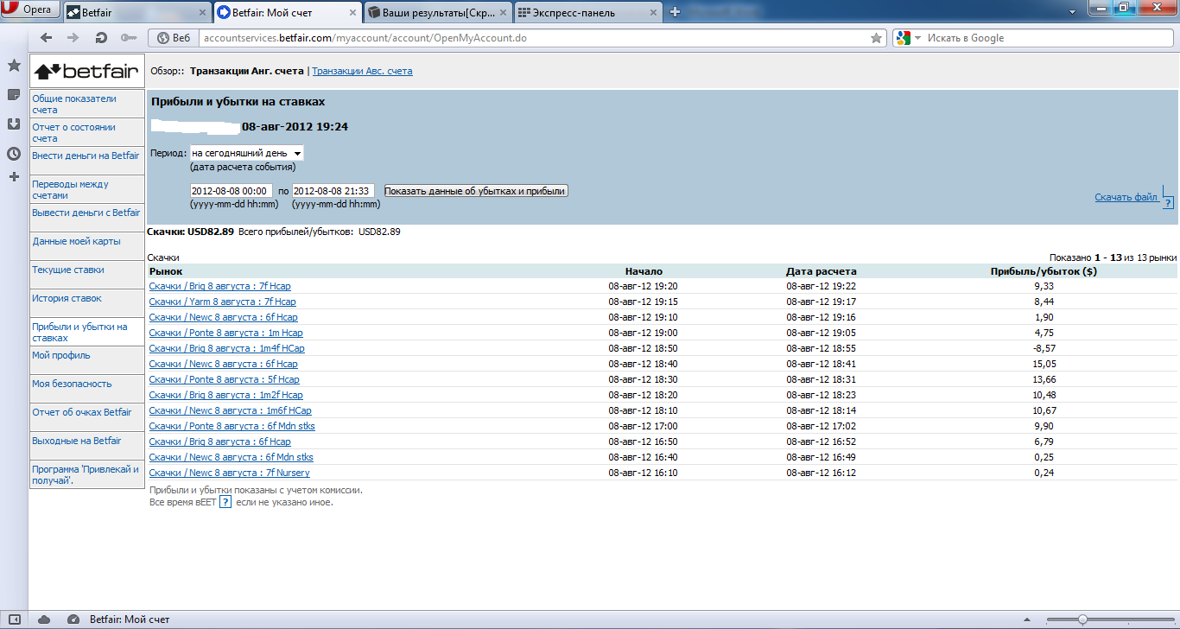This screenshot has height=629, width=1180.
Task: Open 'Переводы между счетами'
Action: click(x=86, y=189)
